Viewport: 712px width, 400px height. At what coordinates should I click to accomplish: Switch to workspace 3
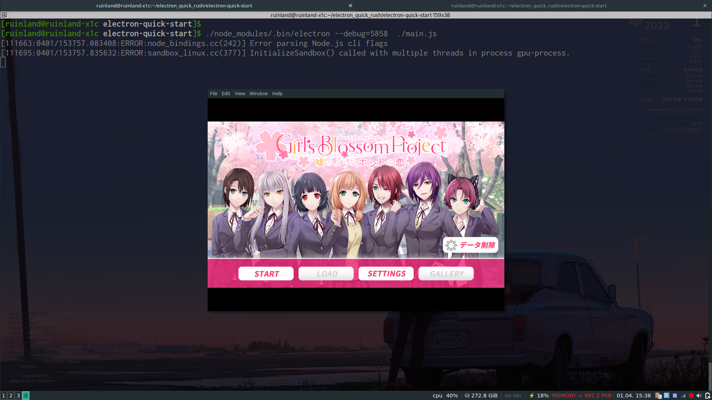tap(18, 396)
